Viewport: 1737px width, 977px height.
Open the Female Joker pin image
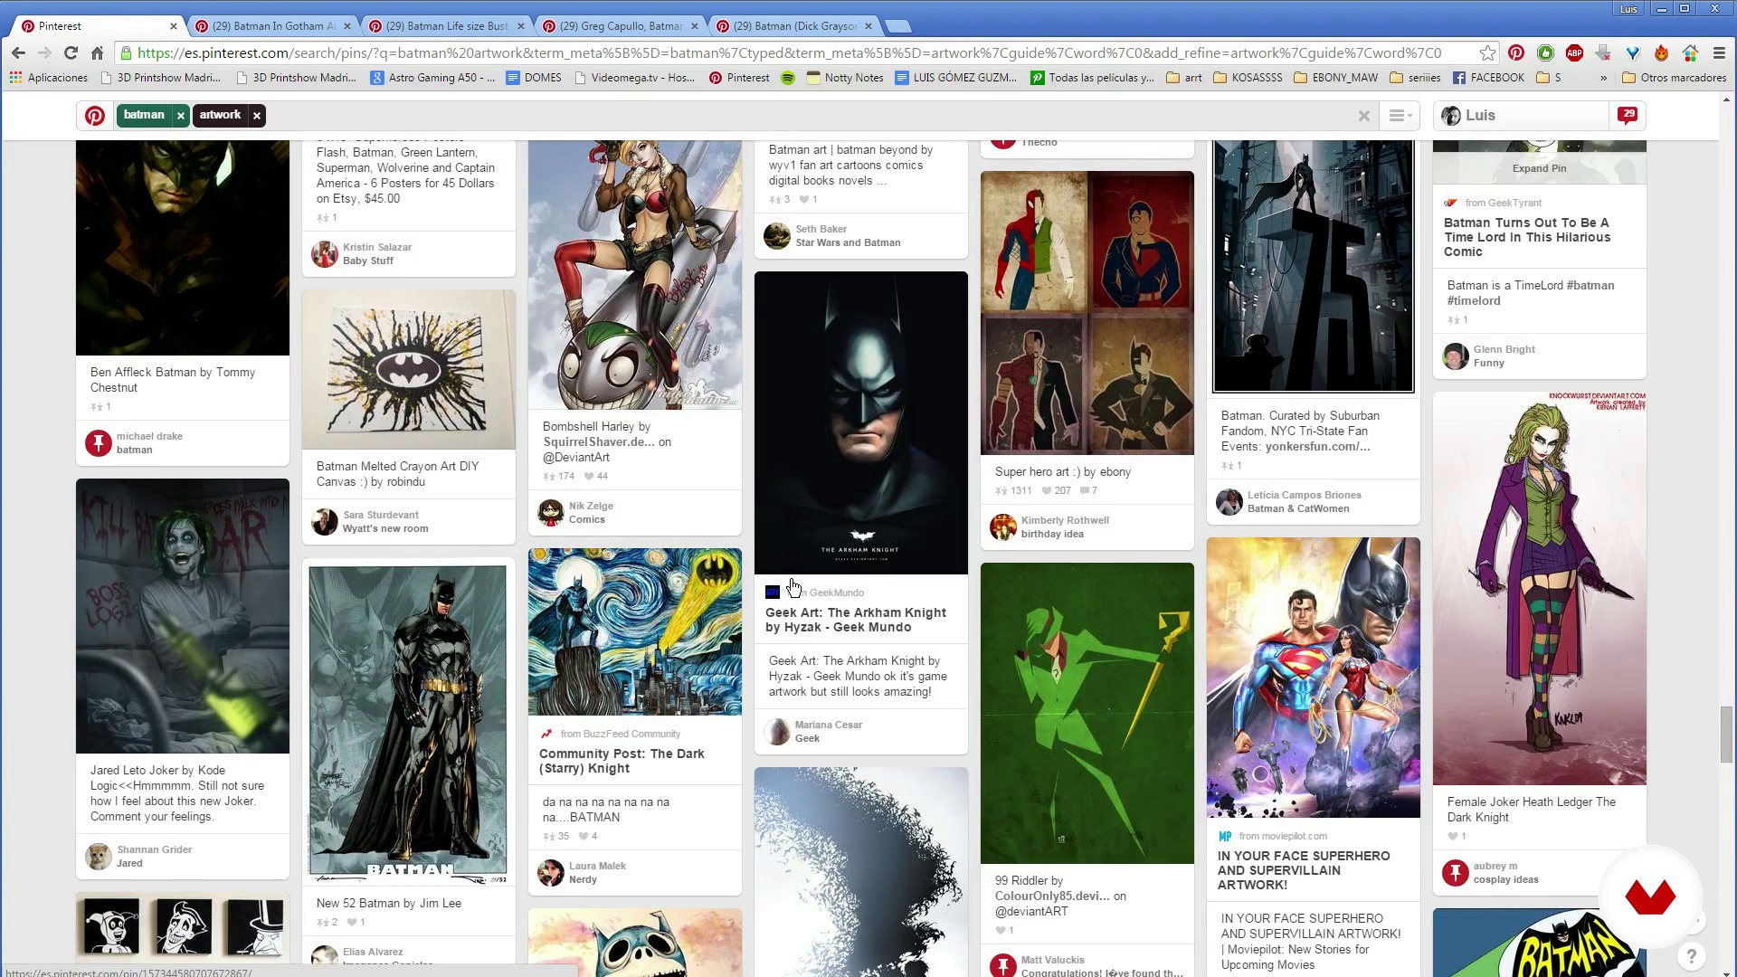click(1540, 588)
